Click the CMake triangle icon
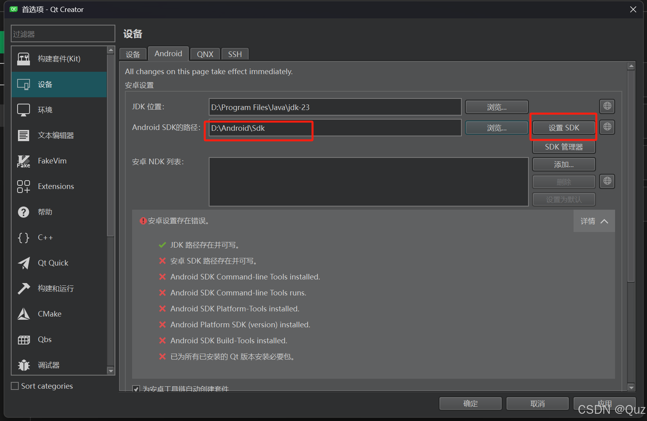 coord(24,314)
